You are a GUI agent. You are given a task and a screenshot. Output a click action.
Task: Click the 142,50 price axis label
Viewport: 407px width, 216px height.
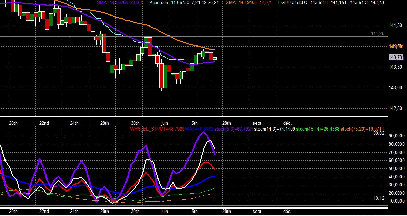396,109
